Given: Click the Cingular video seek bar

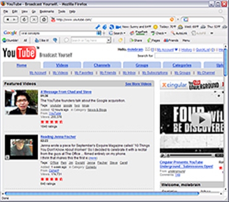Looking at the screenshot, I should (x=191, y=155).
